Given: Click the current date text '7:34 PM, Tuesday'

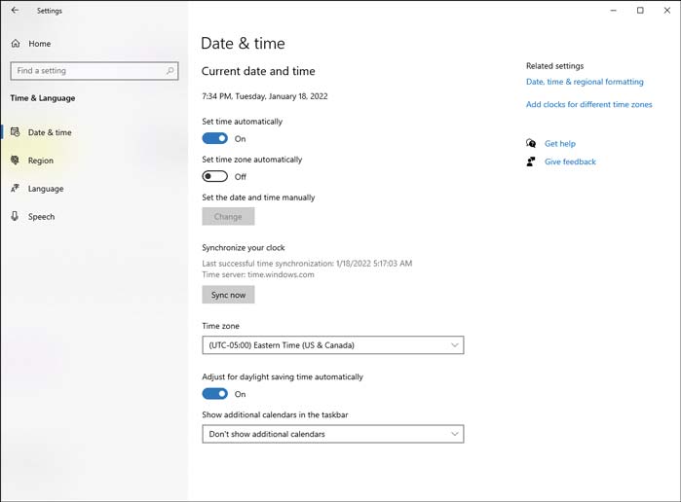Looking at the screenshot, I should [233, 96].
